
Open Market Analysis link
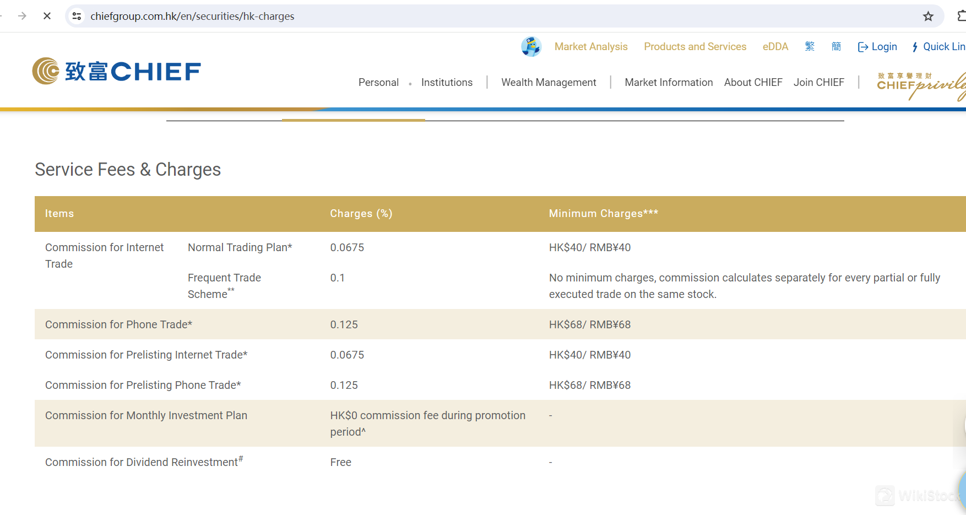coord(591,47)
